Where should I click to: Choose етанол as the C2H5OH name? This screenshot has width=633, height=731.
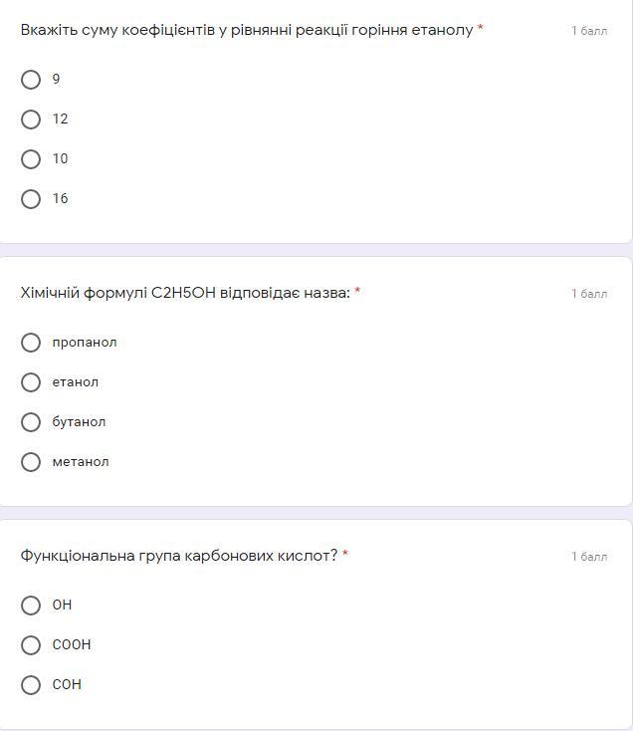pyautogui.click(x=31, y=382)
